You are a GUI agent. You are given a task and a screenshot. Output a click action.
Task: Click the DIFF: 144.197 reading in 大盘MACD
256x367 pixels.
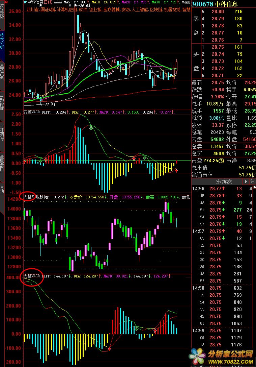point(57,276)
